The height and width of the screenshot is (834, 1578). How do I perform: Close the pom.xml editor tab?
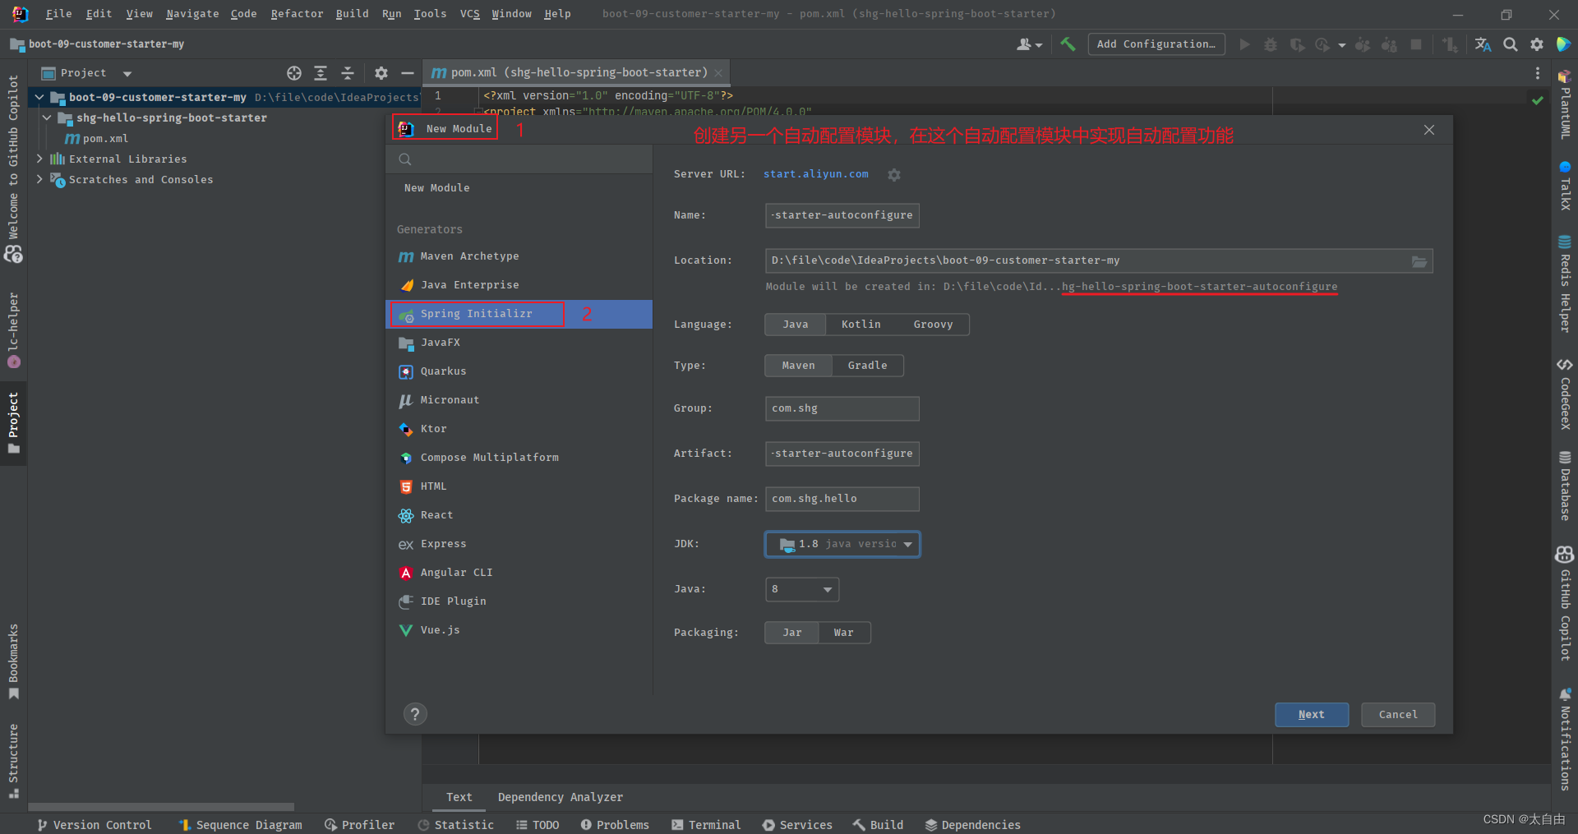[718, 73]
